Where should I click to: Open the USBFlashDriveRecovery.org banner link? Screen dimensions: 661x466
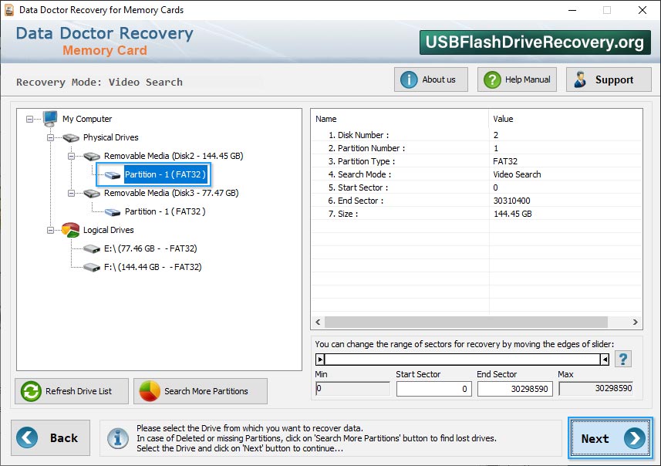tap(535, 42)
